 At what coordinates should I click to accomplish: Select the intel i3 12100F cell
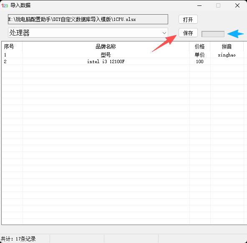point(106,61)
